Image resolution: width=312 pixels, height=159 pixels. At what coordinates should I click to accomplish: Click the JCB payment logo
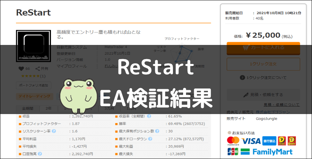click(x=233, y=152)
